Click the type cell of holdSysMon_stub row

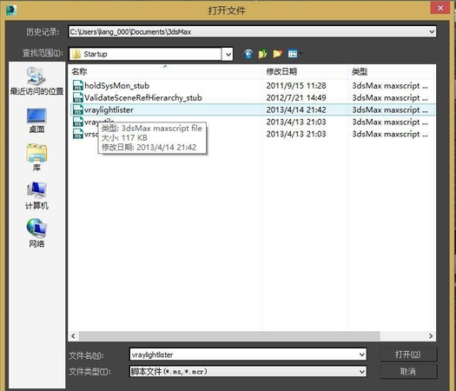coord(390,85)
